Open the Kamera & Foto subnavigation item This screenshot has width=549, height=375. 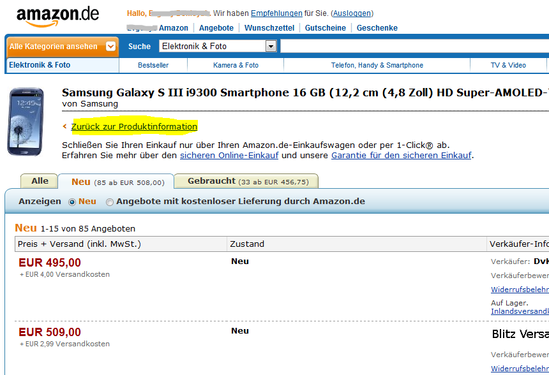(x=236, y=66)
